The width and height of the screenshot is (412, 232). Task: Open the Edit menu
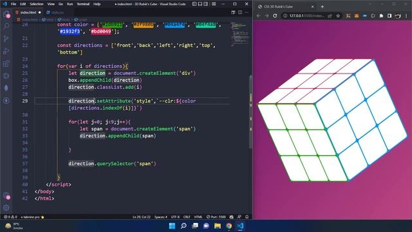coord(23,4)
